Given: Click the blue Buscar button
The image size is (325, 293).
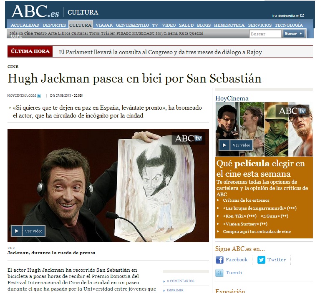Looking at the screenshot, I should point(294,33).
